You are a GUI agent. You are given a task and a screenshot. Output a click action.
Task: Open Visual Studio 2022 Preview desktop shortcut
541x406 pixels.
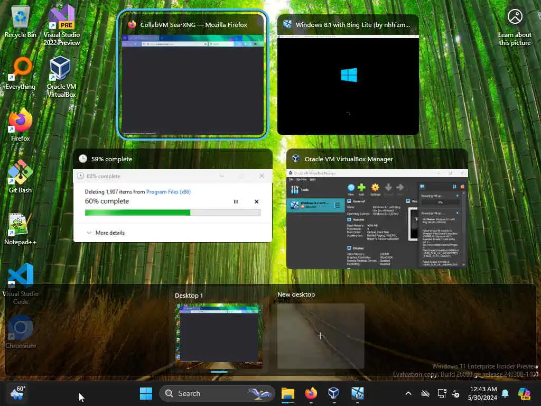(61, 26)
